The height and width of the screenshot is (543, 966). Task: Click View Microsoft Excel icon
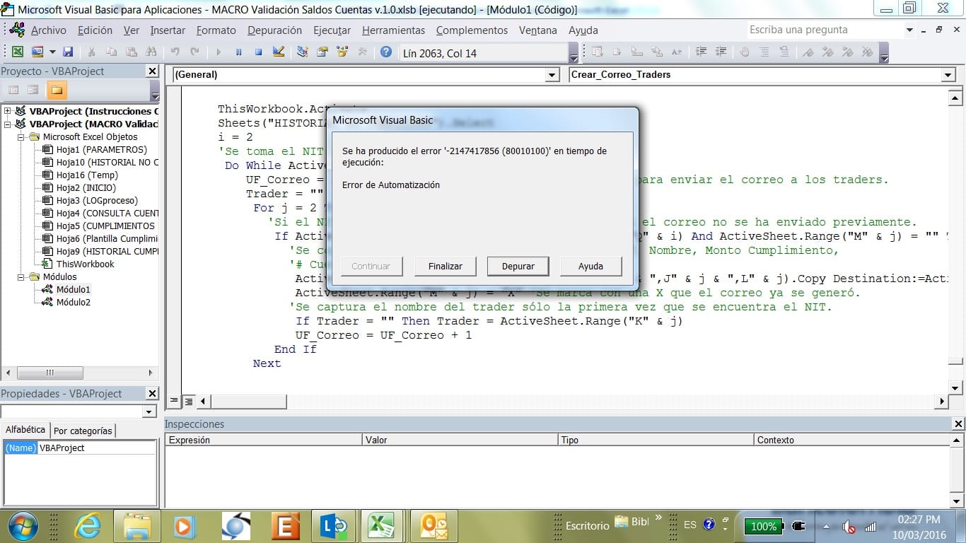pyautogui.click(x=17, y=52)
